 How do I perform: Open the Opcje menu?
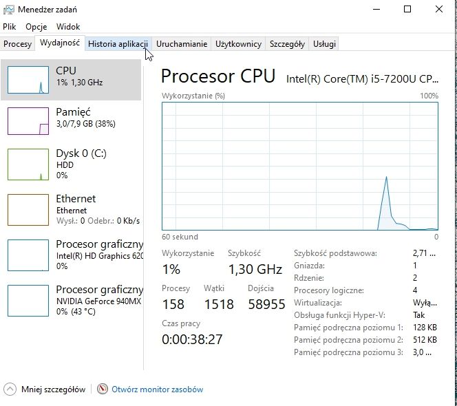[x=36, y=27]
